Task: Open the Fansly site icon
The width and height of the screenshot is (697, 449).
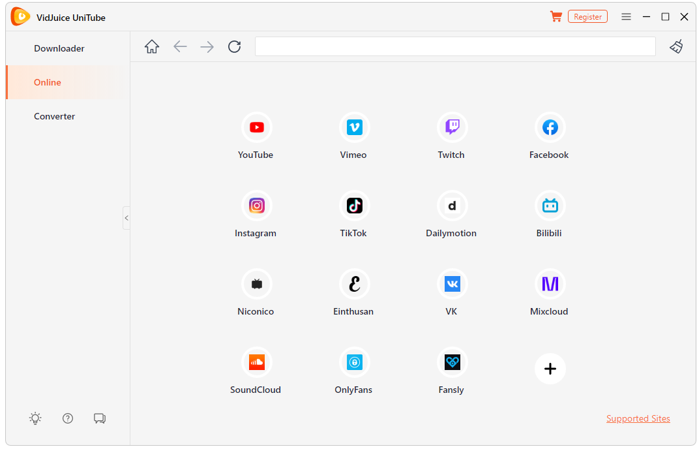Action: click(x=452, y=362)
